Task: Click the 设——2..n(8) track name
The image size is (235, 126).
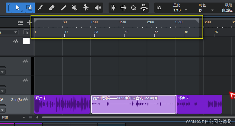Action: (x=11, y=100)
